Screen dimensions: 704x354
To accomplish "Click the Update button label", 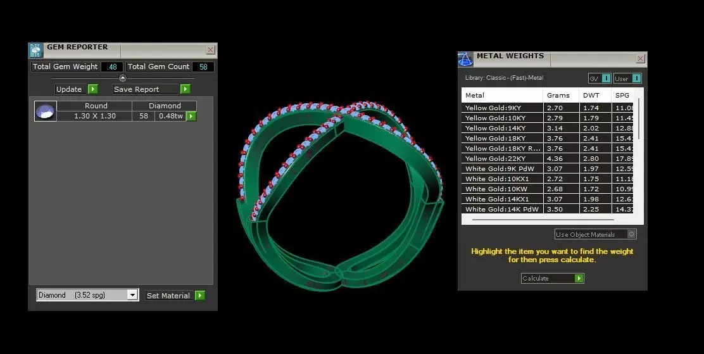I will (x=69, y=89).
